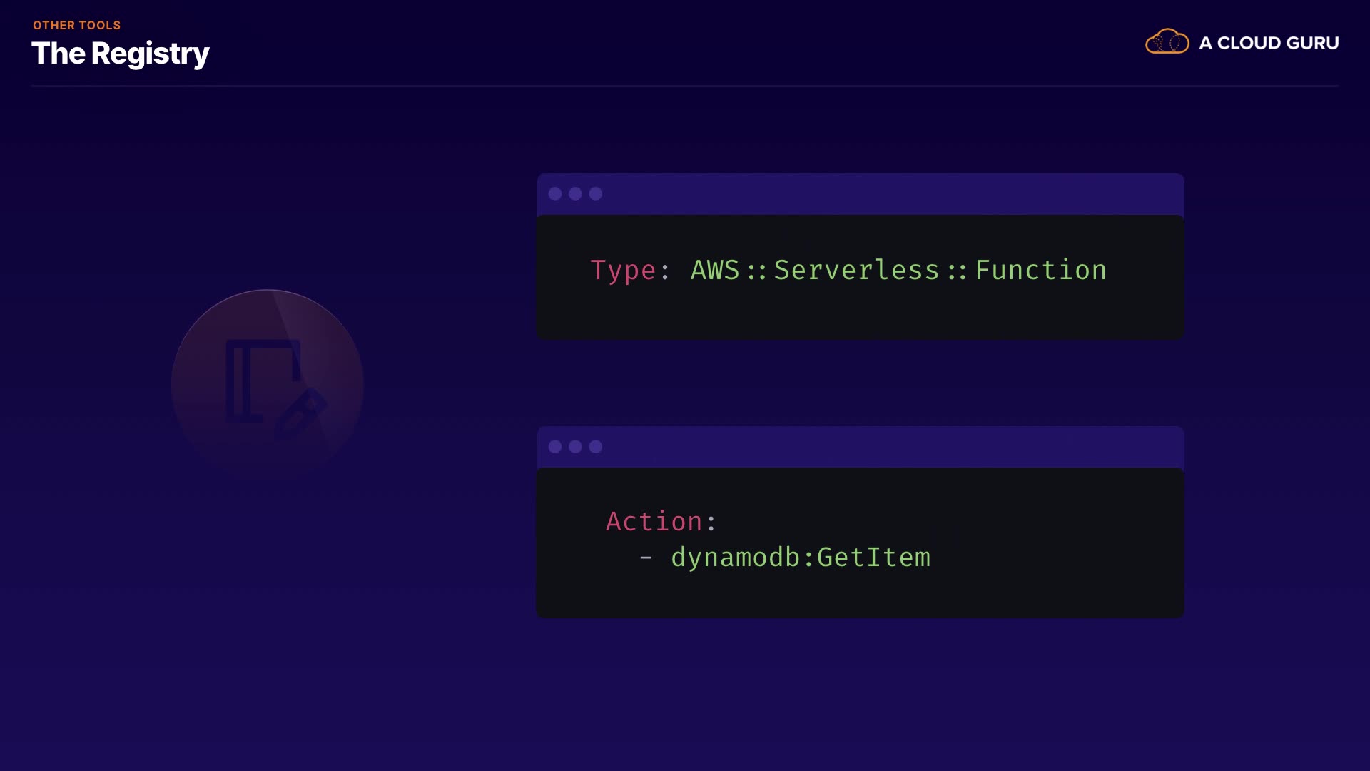Screen dimensions: 1370x771
Task: Click first dot in bottom code window
Action: click(555, 447)
